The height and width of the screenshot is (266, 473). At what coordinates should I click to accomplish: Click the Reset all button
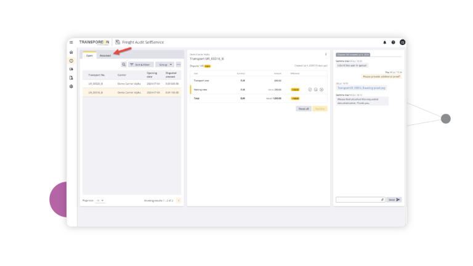(x=303, y=108)
